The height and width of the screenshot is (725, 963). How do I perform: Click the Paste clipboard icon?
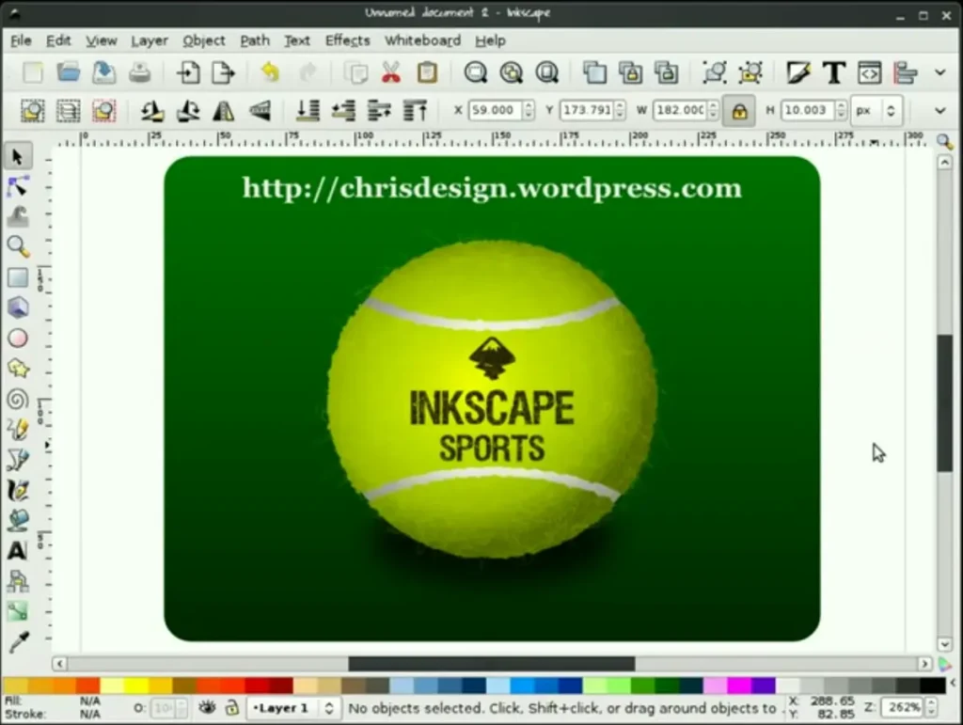pyautogui.click(x=428, y=72)
